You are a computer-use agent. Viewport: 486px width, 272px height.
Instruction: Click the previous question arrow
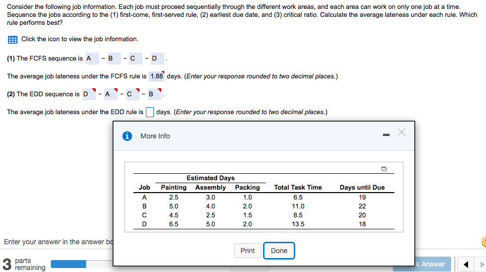pos(466,264)
